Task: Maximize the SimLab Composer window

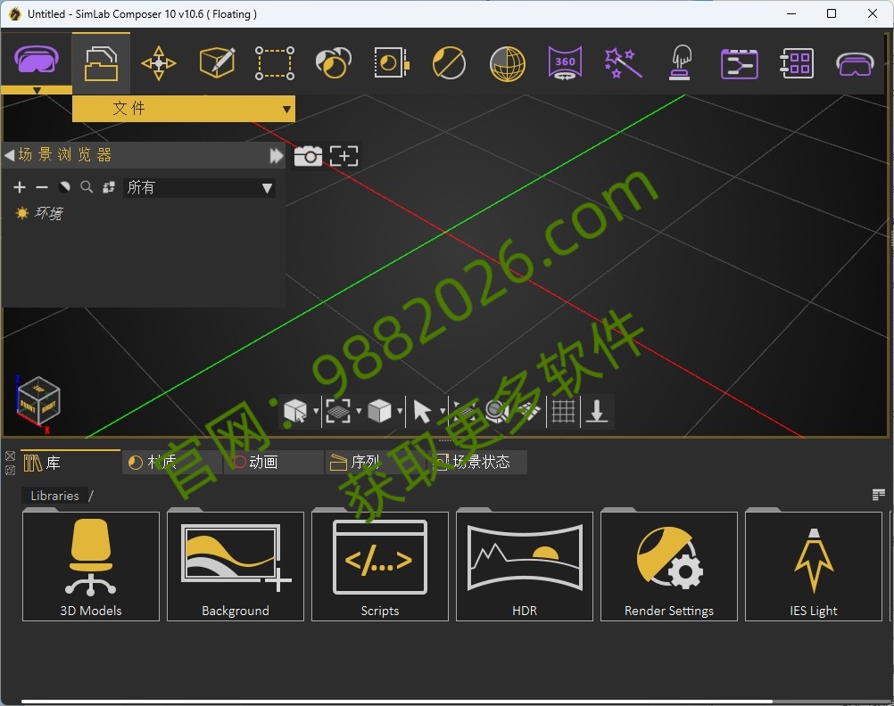Action: (832, 13)
